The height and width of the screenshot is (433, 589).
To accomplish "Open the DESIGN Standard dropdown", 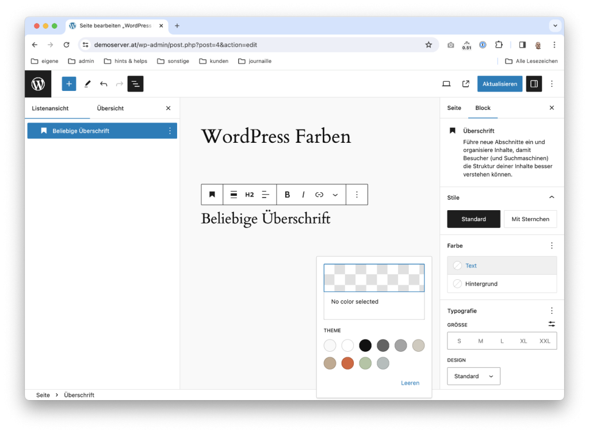I will pos(474,376).
